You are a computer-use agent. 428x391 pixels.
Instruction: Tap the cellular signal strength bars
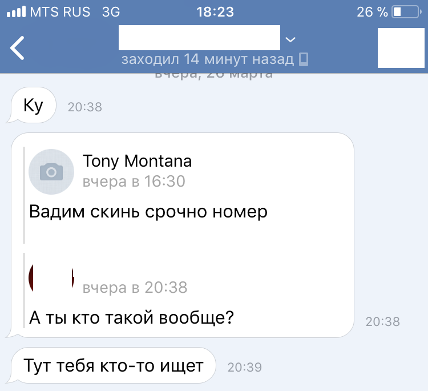pos(19,12)
